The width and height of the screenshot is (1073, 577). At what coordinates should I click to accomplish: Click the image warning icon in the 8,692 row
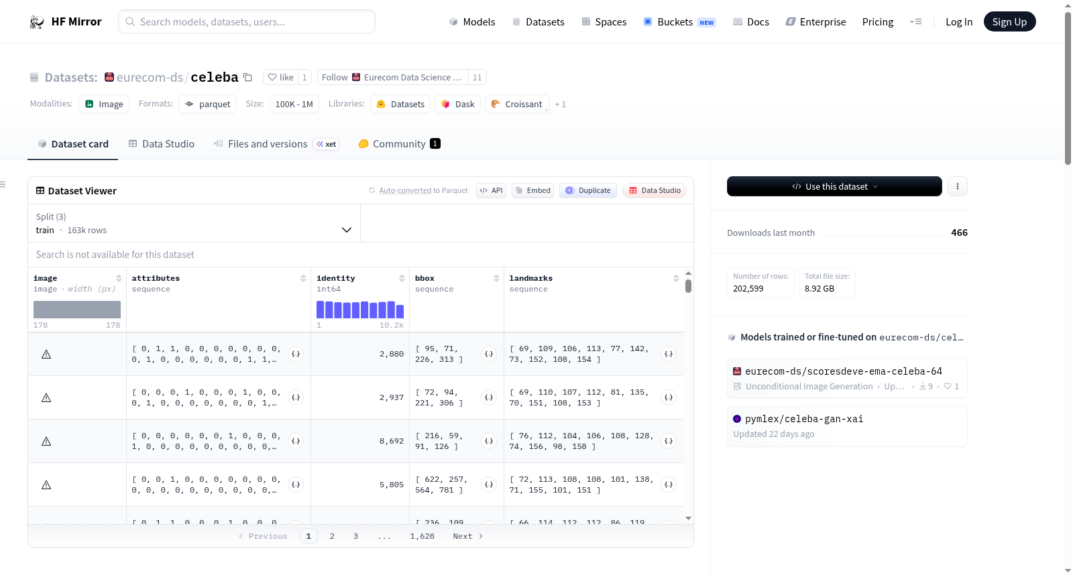coord(46,441)
